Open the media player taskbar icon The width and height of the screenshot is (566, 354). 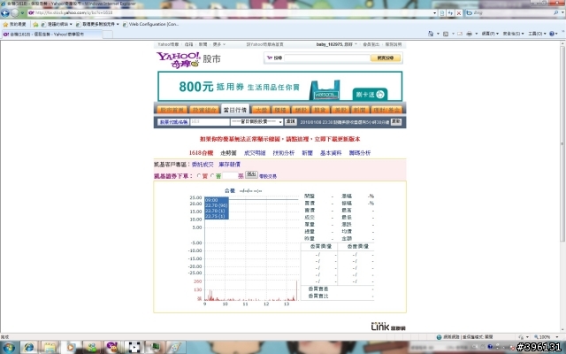[x=71, y=348]
